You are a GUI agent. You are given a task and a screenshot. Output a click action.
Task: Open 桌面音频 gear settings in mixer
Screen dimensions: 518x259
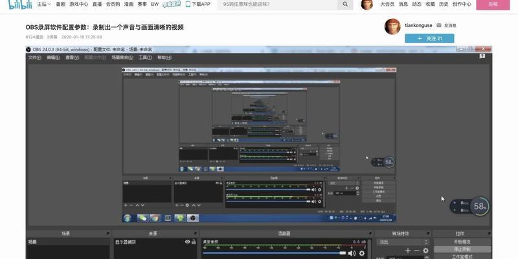coord(362,253)
